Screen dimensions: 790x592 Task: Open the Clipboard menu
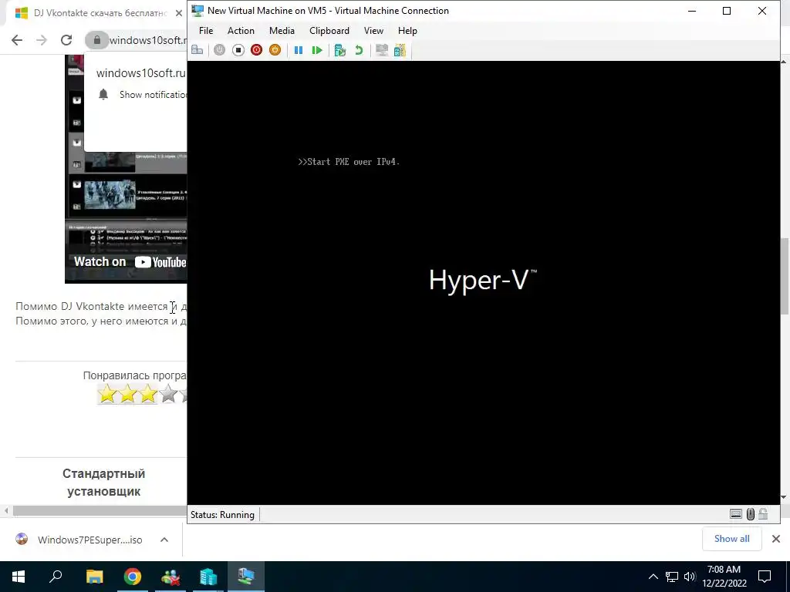[x=329, y=31]
